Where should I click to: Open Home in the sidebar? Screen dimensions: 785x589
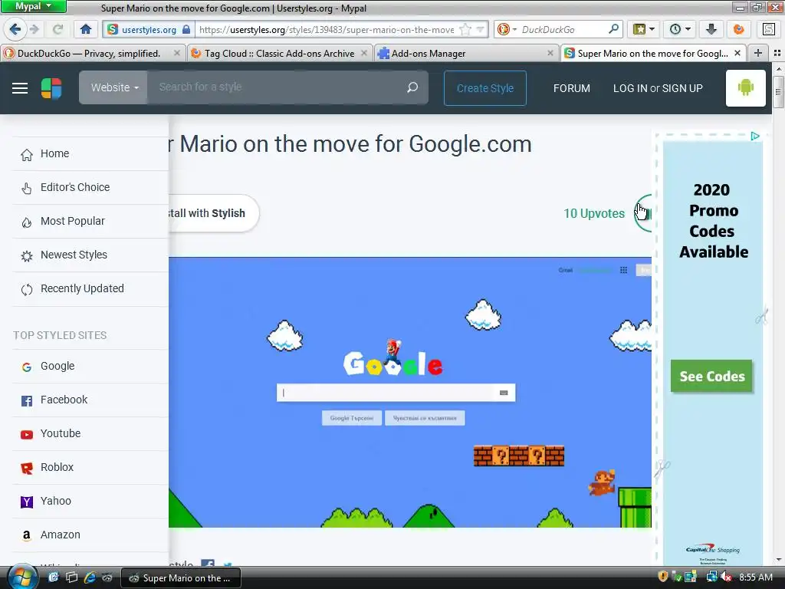click(x=90, y=153)
